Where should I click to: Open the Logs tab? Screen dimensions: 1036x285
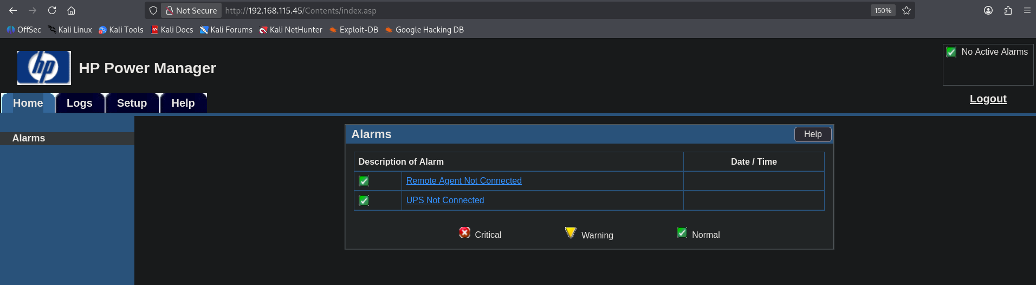[80, 103]
